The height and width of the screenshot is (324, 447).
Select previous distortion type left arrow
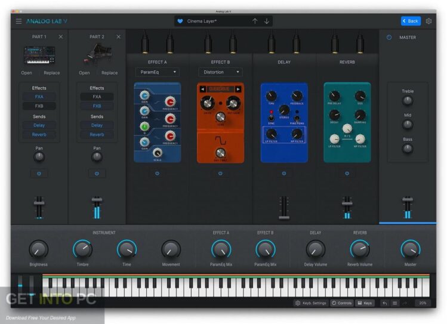click(x=202, y=89)
